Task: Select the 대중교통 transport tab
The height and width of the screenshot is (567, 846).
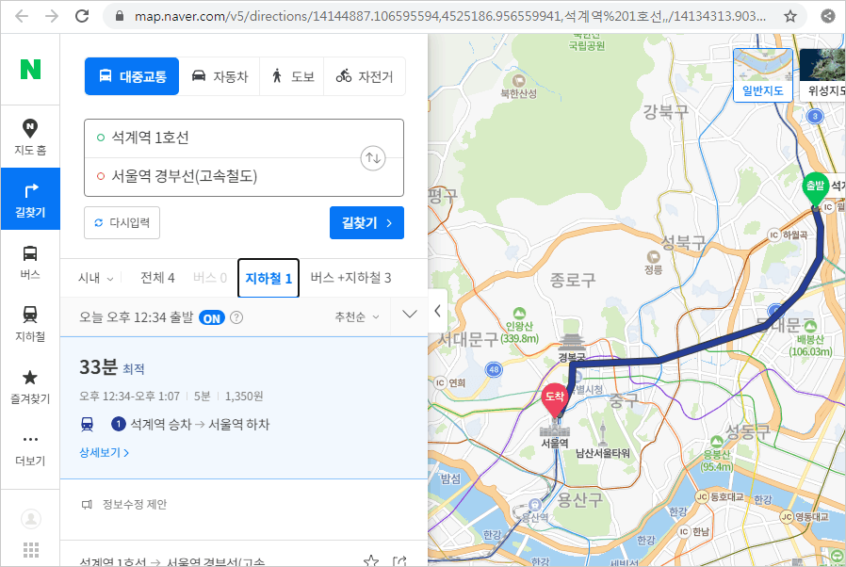Action: pyautogui.click(x=132, y=76)
